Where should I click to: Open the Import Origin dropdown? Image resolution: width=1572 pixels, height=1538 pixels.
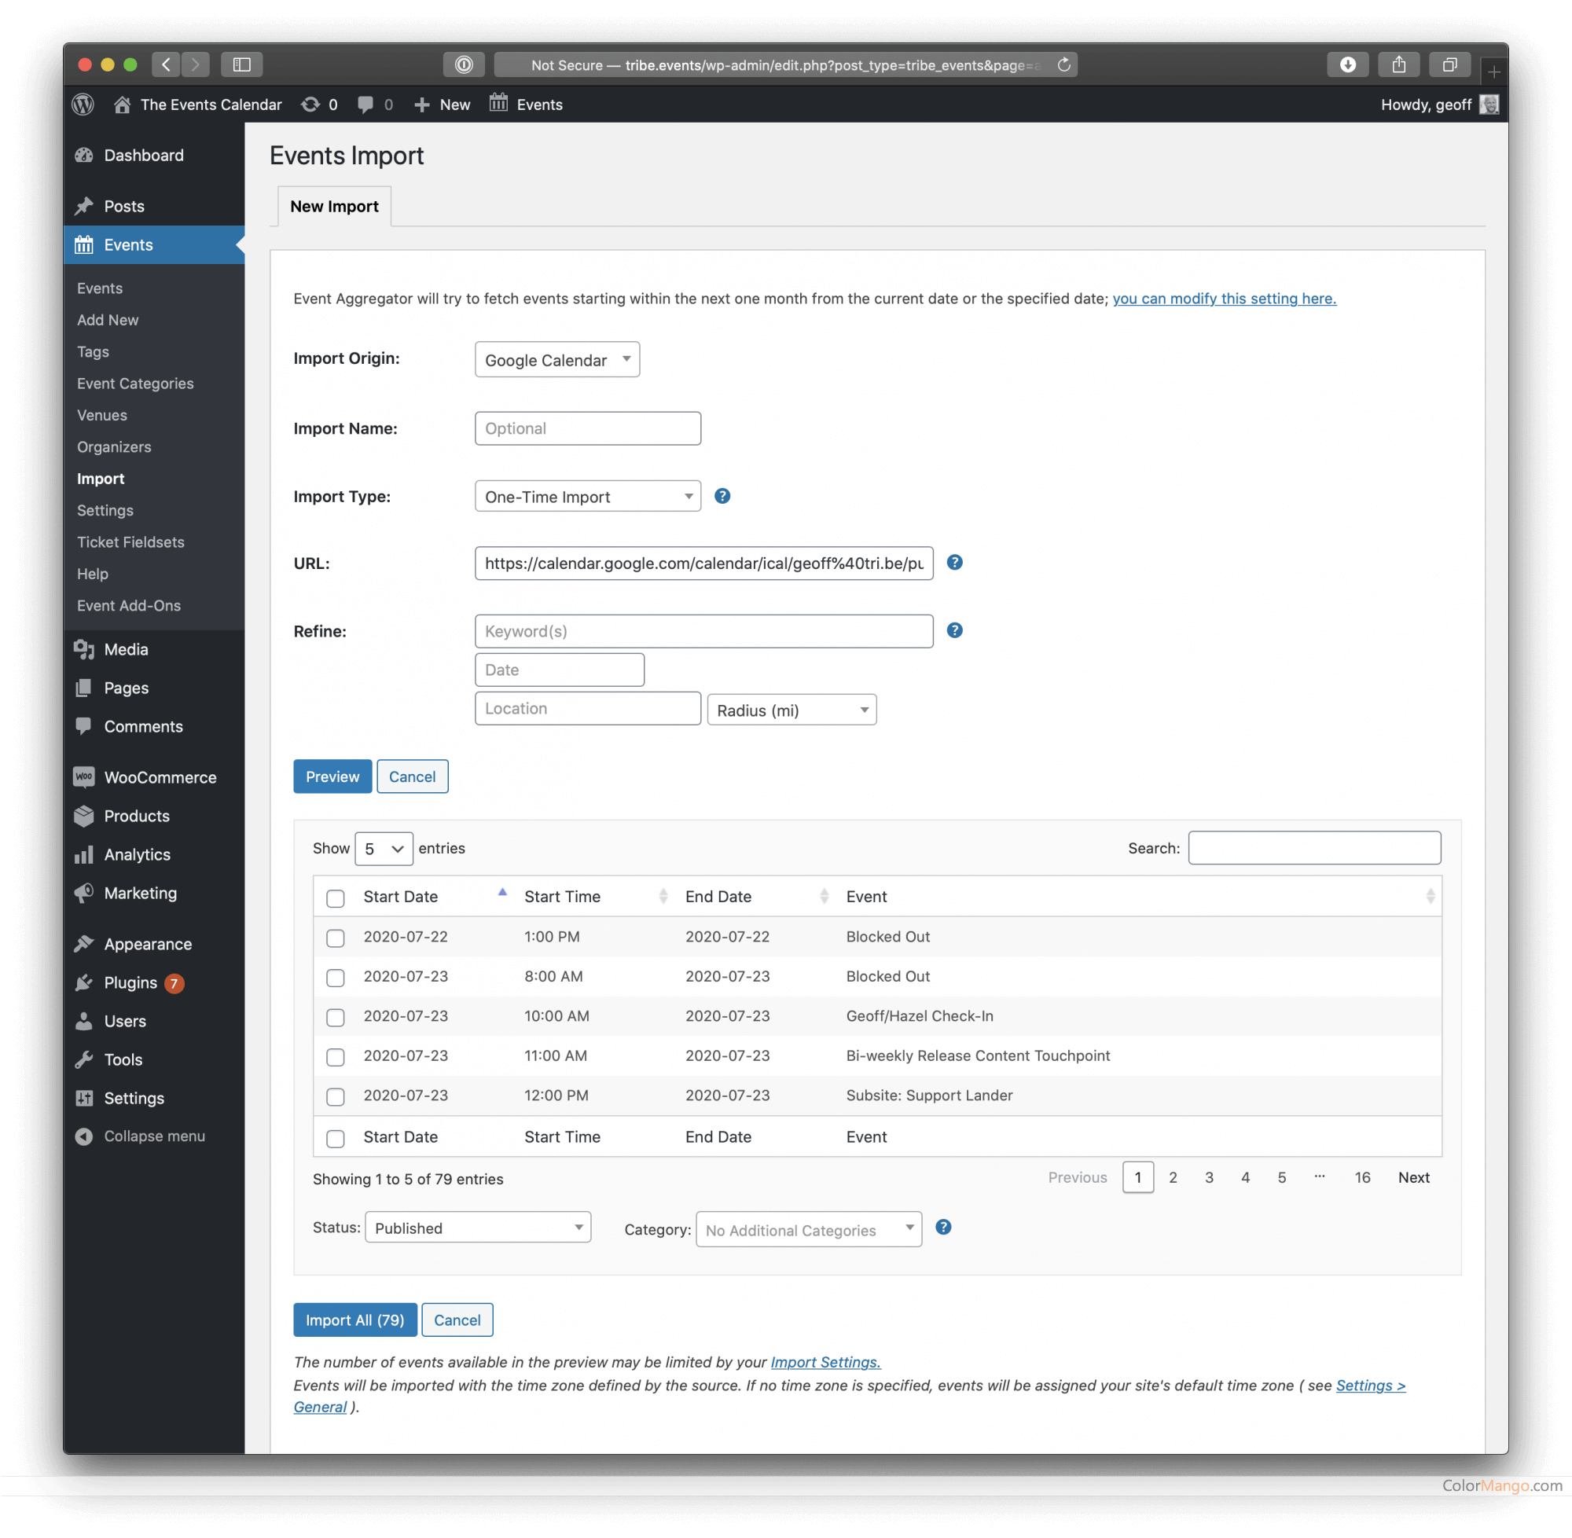556,359
